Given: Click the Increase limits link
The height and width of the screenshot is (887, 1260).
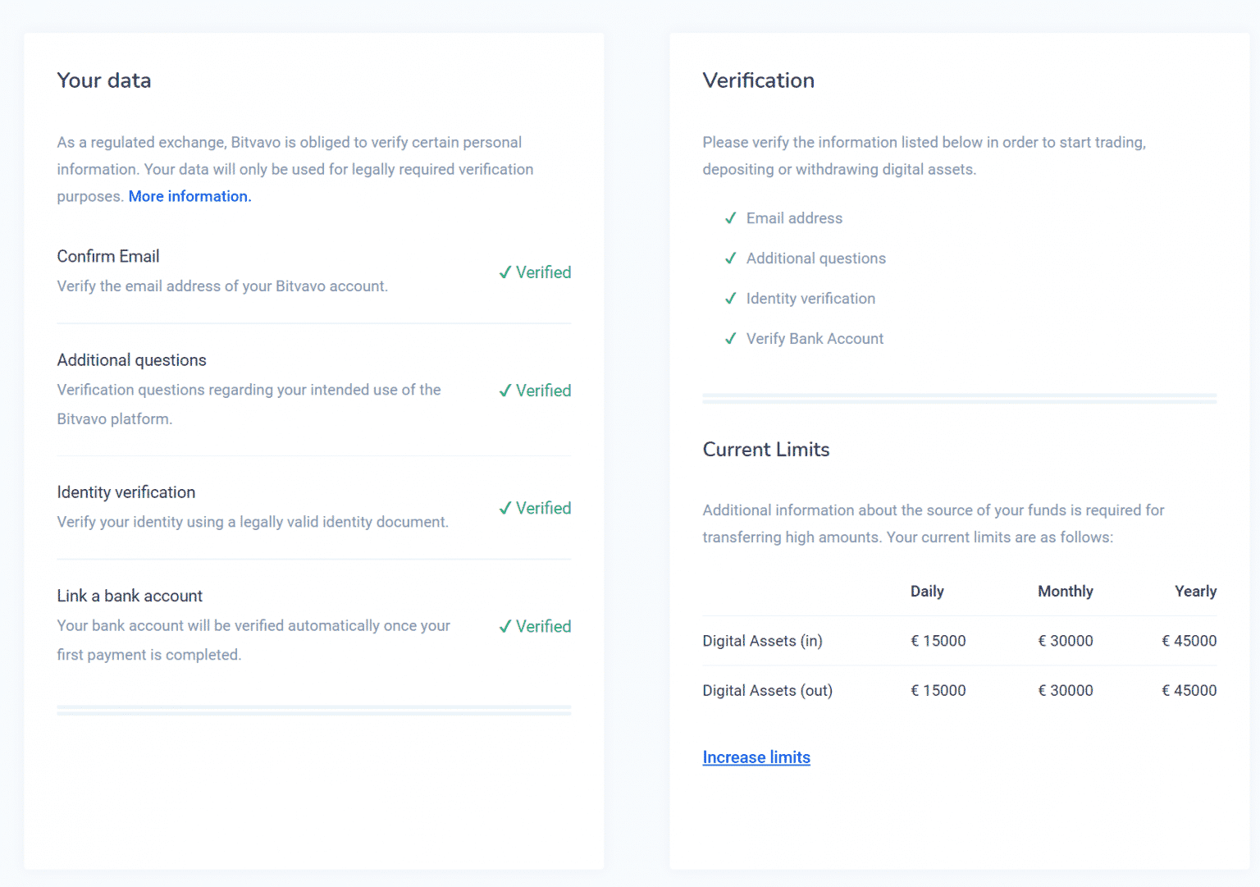Looking at the screenshot, I should click(756, 757).
